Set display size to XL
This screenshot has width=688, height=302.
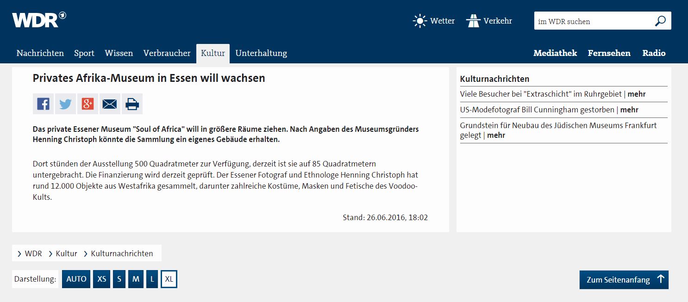tap(169, 279)
